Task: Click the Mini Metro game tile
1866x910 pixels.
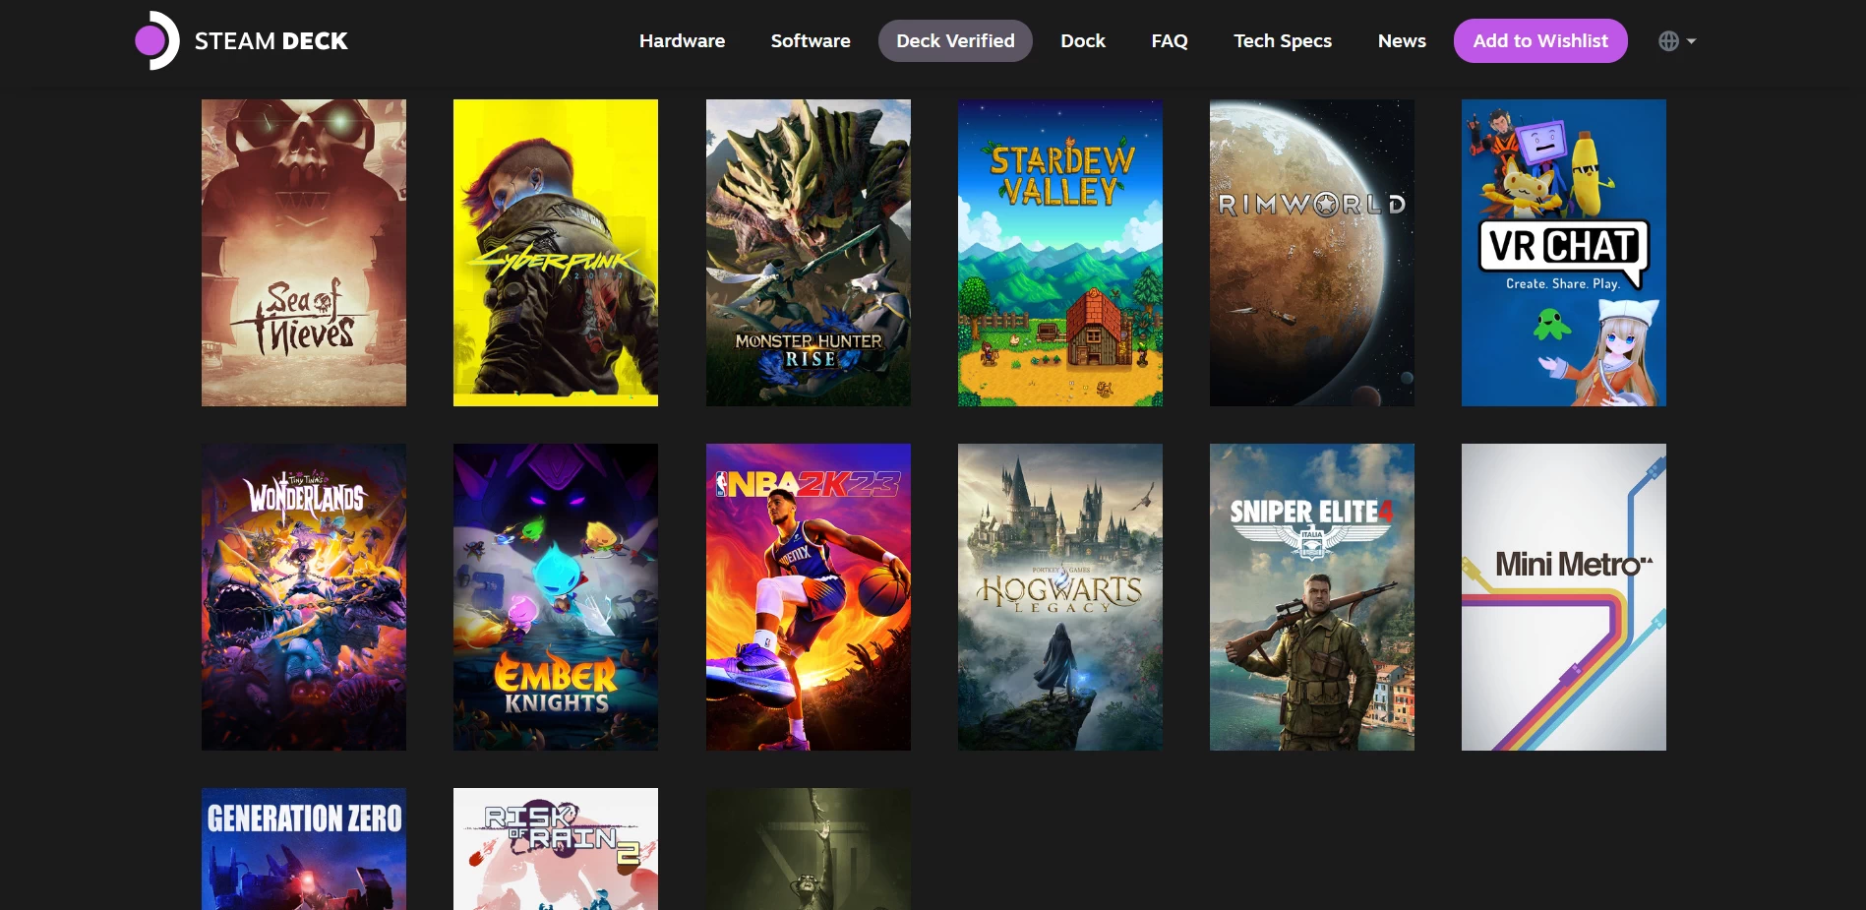Action: click(x=1564, y=597)
